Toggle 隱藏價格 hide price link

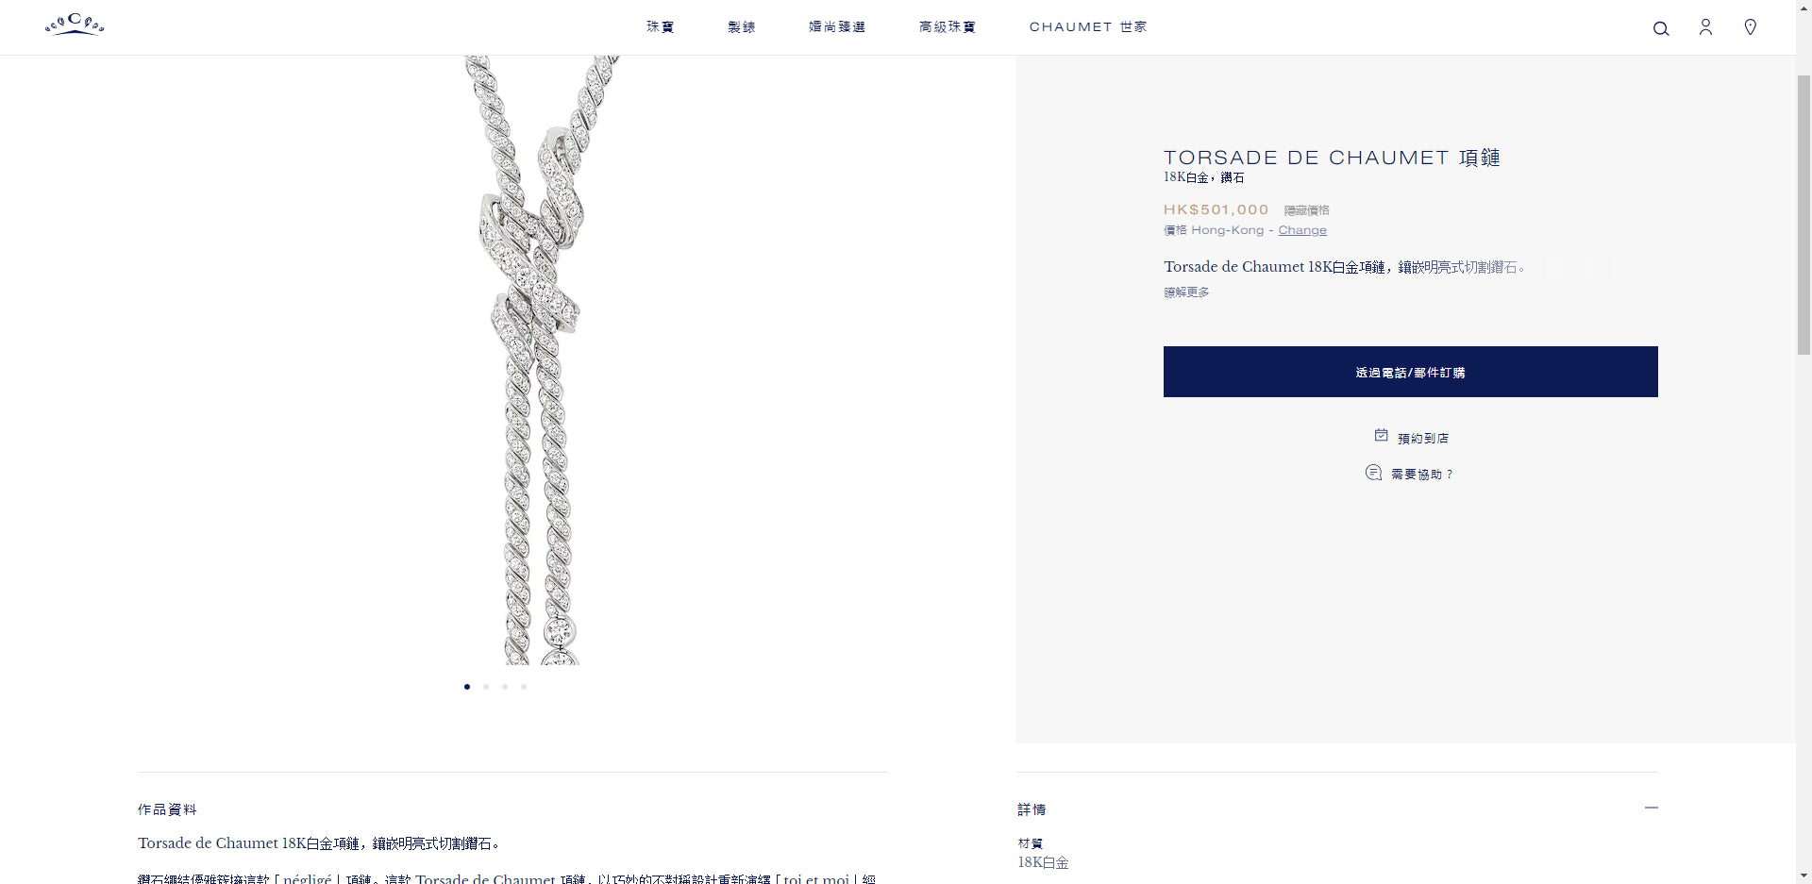tap(1306, 210)
